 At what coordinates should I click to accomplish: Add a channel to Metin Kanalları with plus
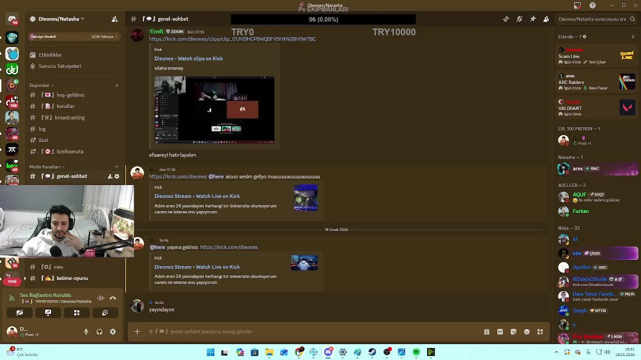(x=117, y=167)
